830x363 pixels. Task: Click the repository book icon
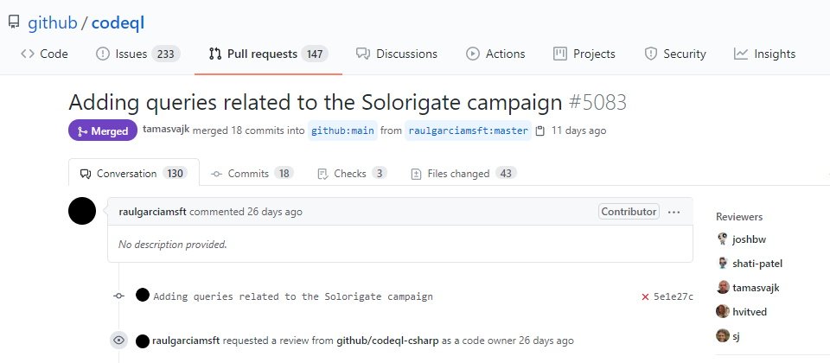[14, 22]
